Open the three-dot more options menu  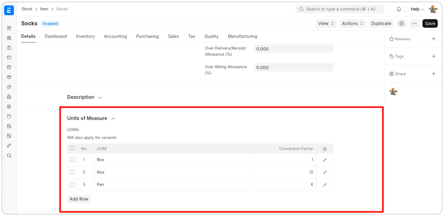tap(414, 23)
